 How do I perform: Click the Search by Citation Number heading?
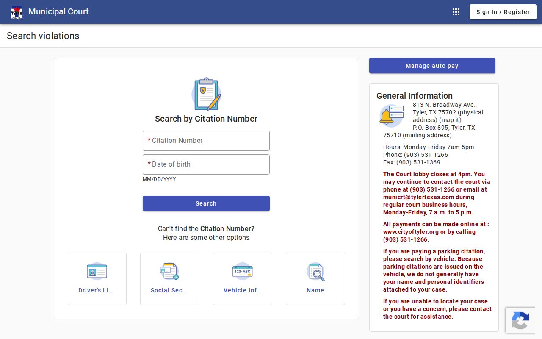click(x=206, y=119)
